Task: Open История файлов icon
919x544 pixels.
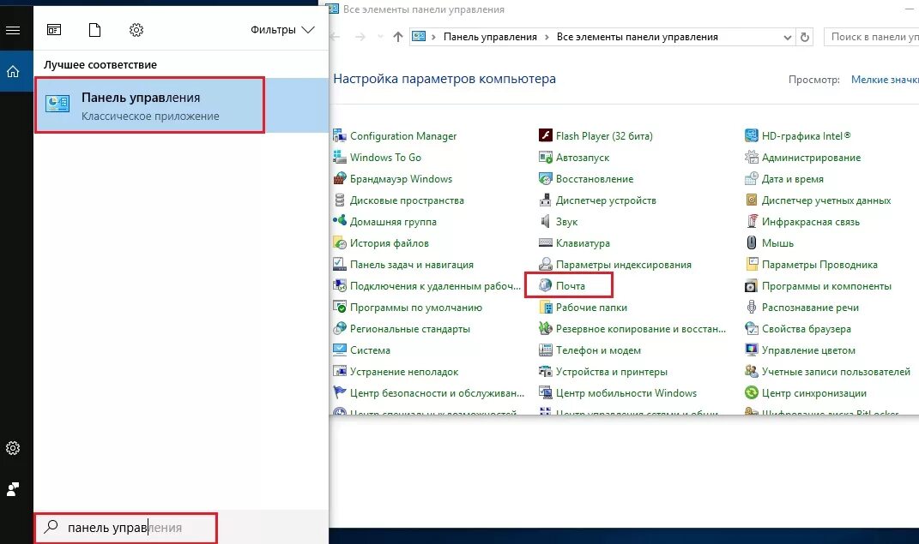Action: click(339, 242)
